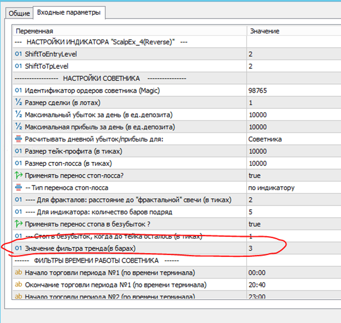The width and height of the screenshot is (341, 323).
Task: Click the bool icon beside Применять перенос стоп-лосса
Action: 19,175
